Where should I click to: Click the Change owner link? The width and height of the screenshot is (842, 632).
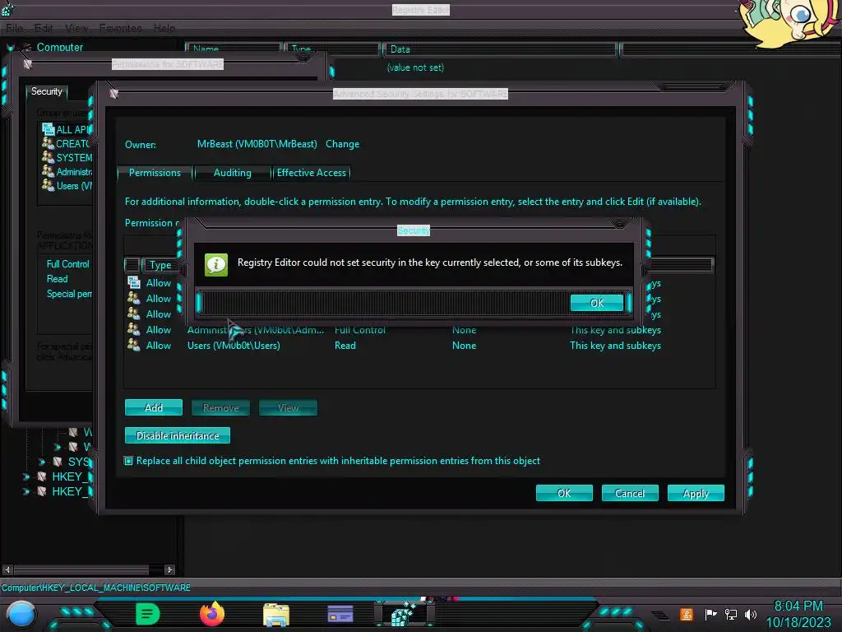point(343,144)
